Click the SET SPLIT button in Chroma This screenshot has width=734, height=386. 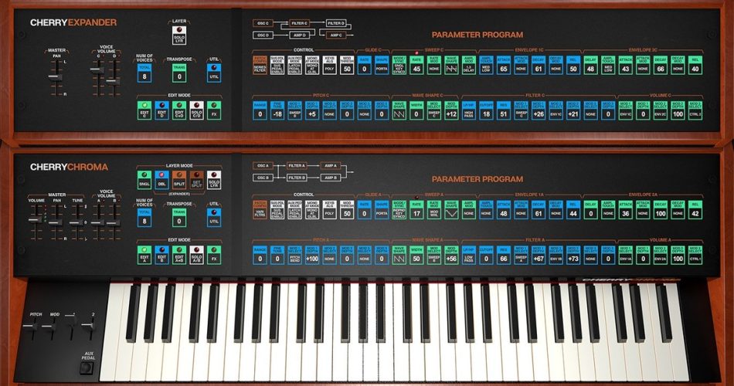pyautogui.click(x=196, y=180)
